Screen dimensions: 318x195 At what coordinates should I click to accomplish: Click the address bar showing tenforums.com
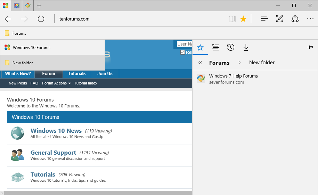140,19
